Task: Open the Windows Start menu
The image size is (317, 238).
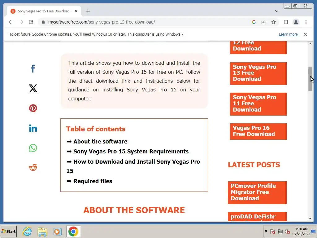Action: (x=8, y=231)
